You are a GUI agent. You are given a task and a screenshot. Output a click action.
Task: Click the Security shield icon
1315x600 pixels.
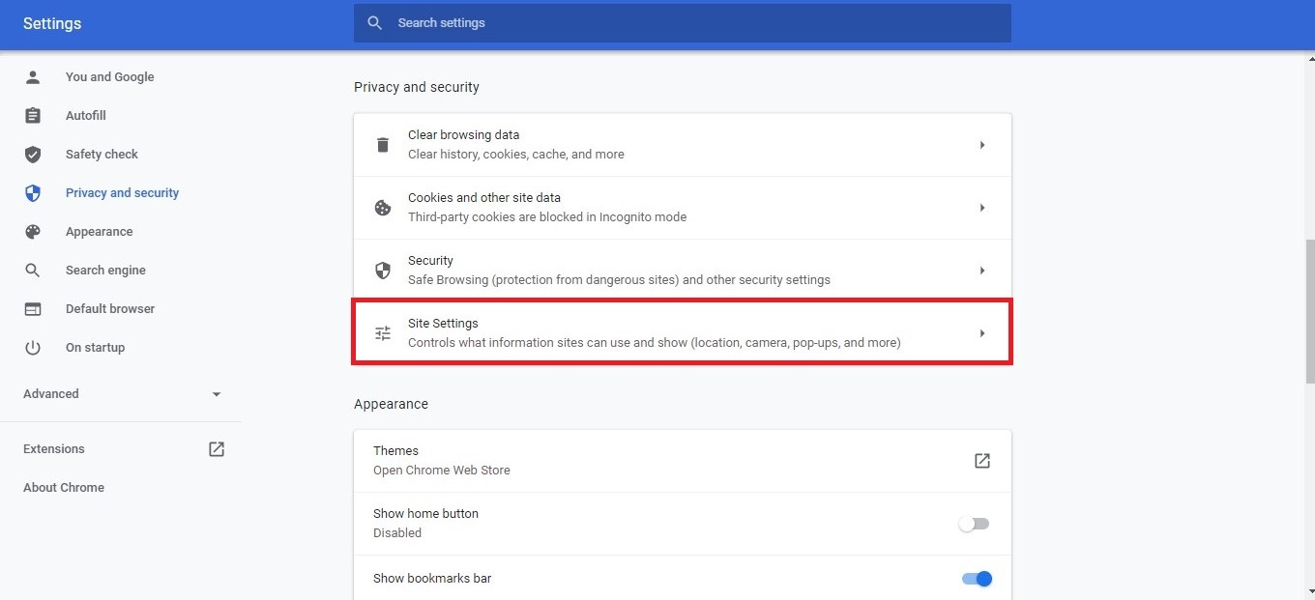[x=382, y=270]
